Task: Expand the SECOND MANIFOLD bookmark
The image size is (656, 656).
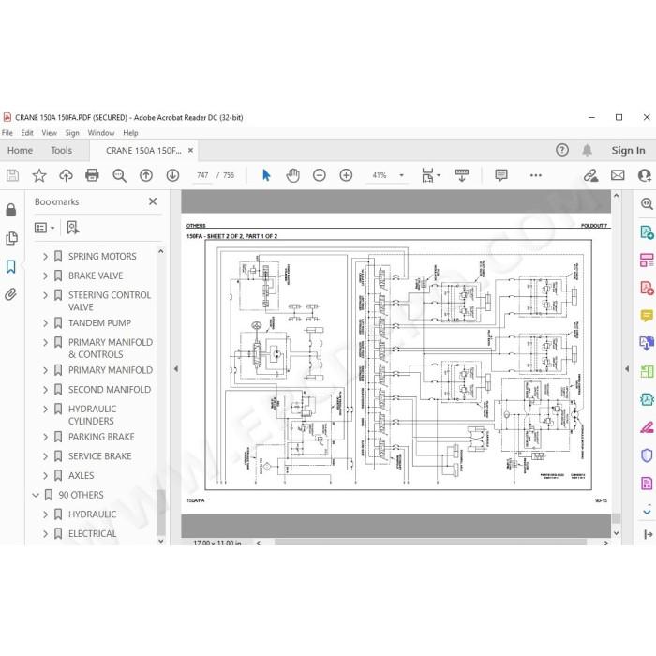Action: 45,390
